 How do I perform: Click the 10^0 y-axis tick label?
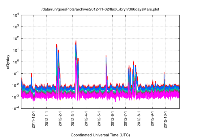pyautogui.click(x=15, y=62)
